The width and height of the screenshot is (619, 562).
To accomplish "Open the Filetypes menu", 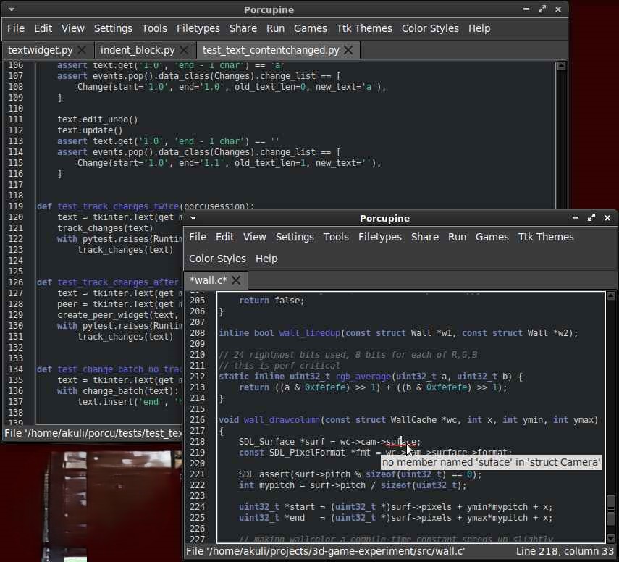I will pyautogui.click(x=198, y=28).
